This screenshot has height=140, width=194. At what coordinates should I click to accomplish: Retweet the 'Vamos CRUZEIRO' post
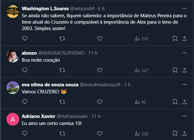click(x=62, y=102)
